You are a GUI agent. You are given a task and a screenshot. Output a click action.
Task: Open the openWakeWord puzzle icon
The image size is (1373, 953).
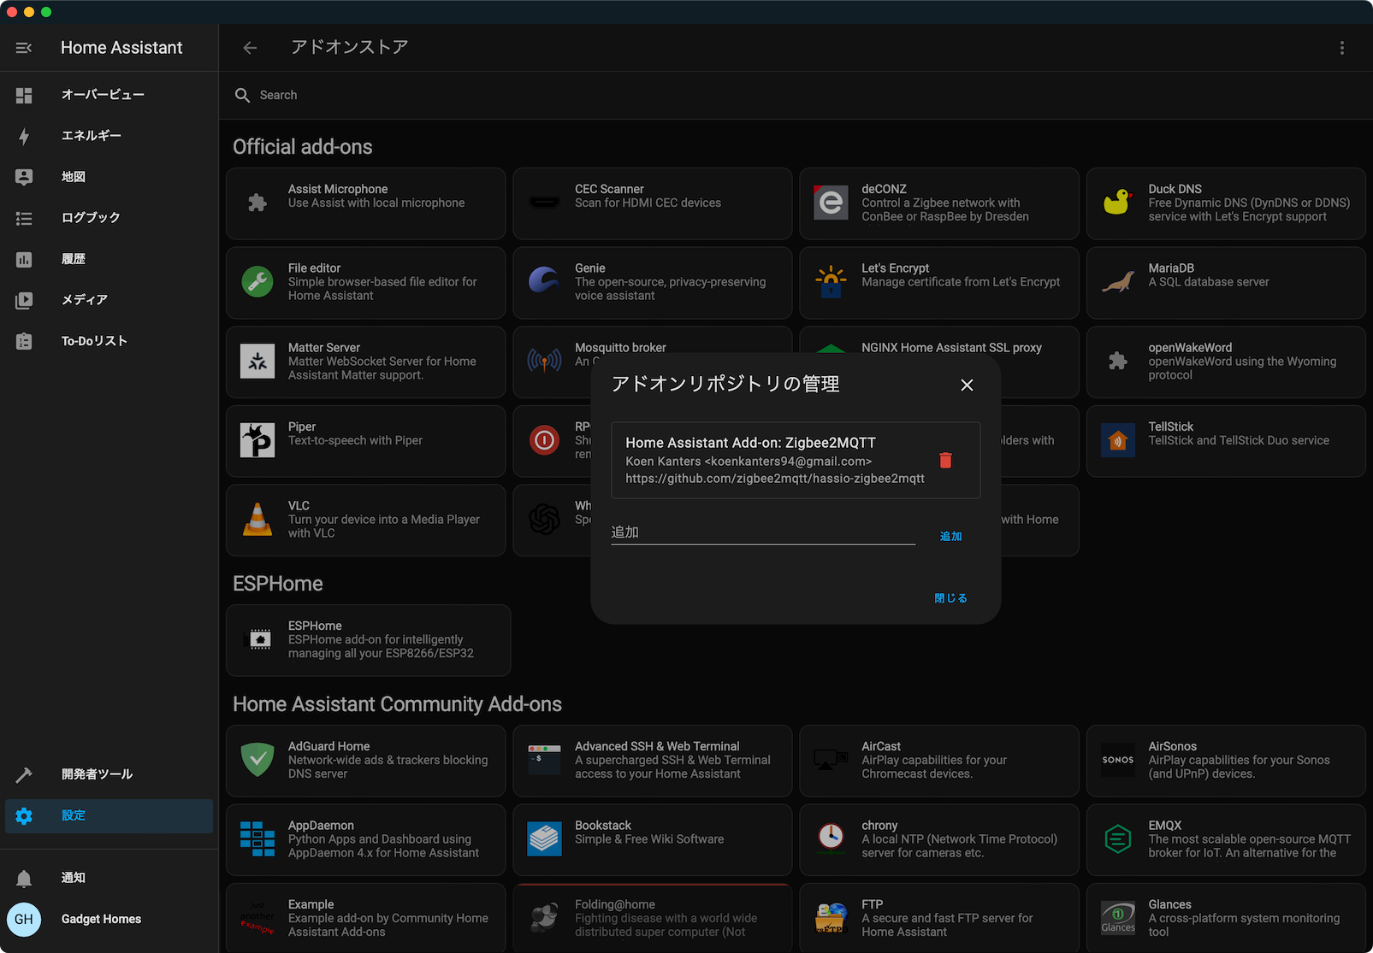tap(1117, 361)
